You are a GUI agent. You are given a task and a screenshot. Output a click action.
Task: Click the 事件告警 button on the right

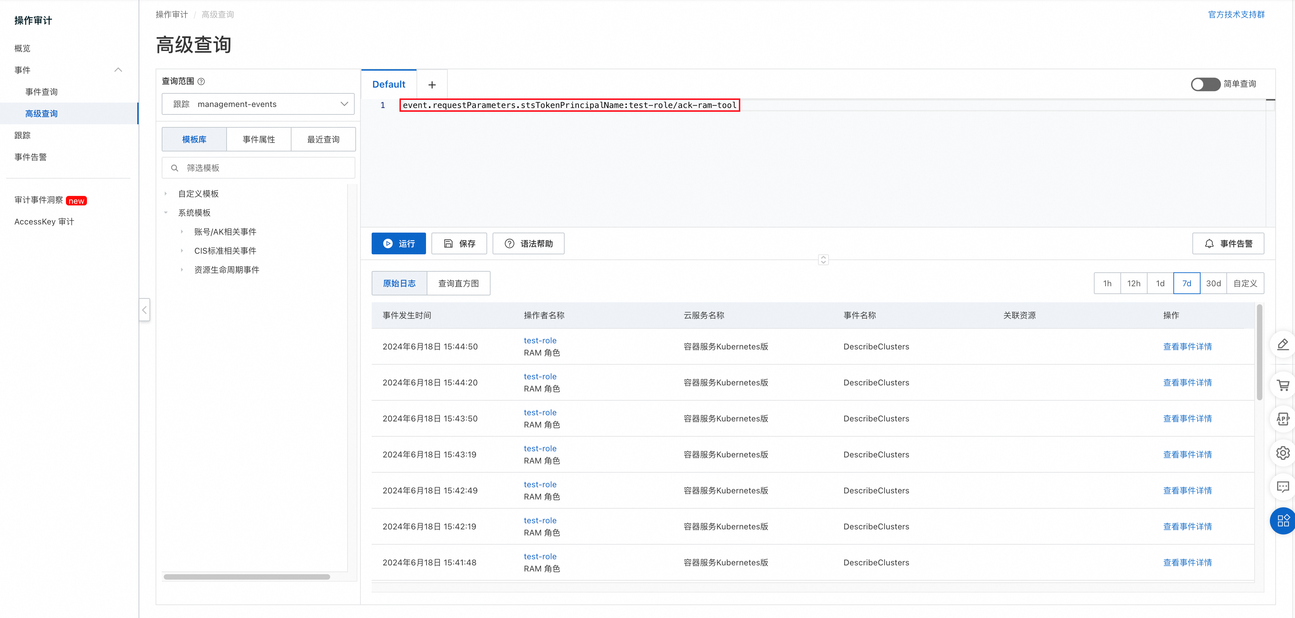[x=1228, y=244]
